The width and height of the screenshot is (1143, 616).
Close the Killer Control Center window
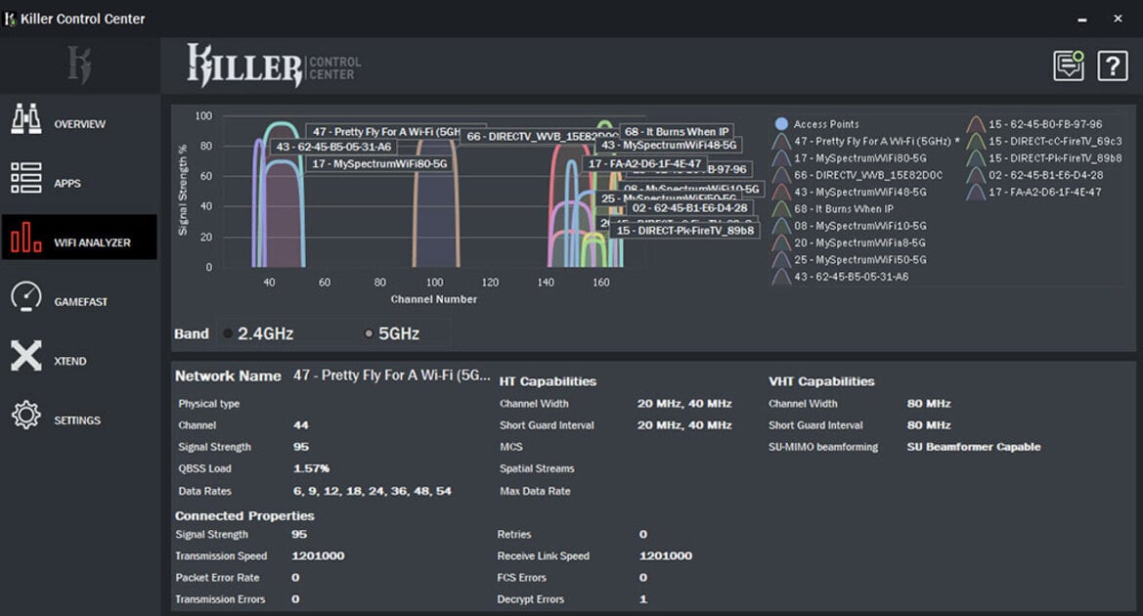click(1118, 19)
